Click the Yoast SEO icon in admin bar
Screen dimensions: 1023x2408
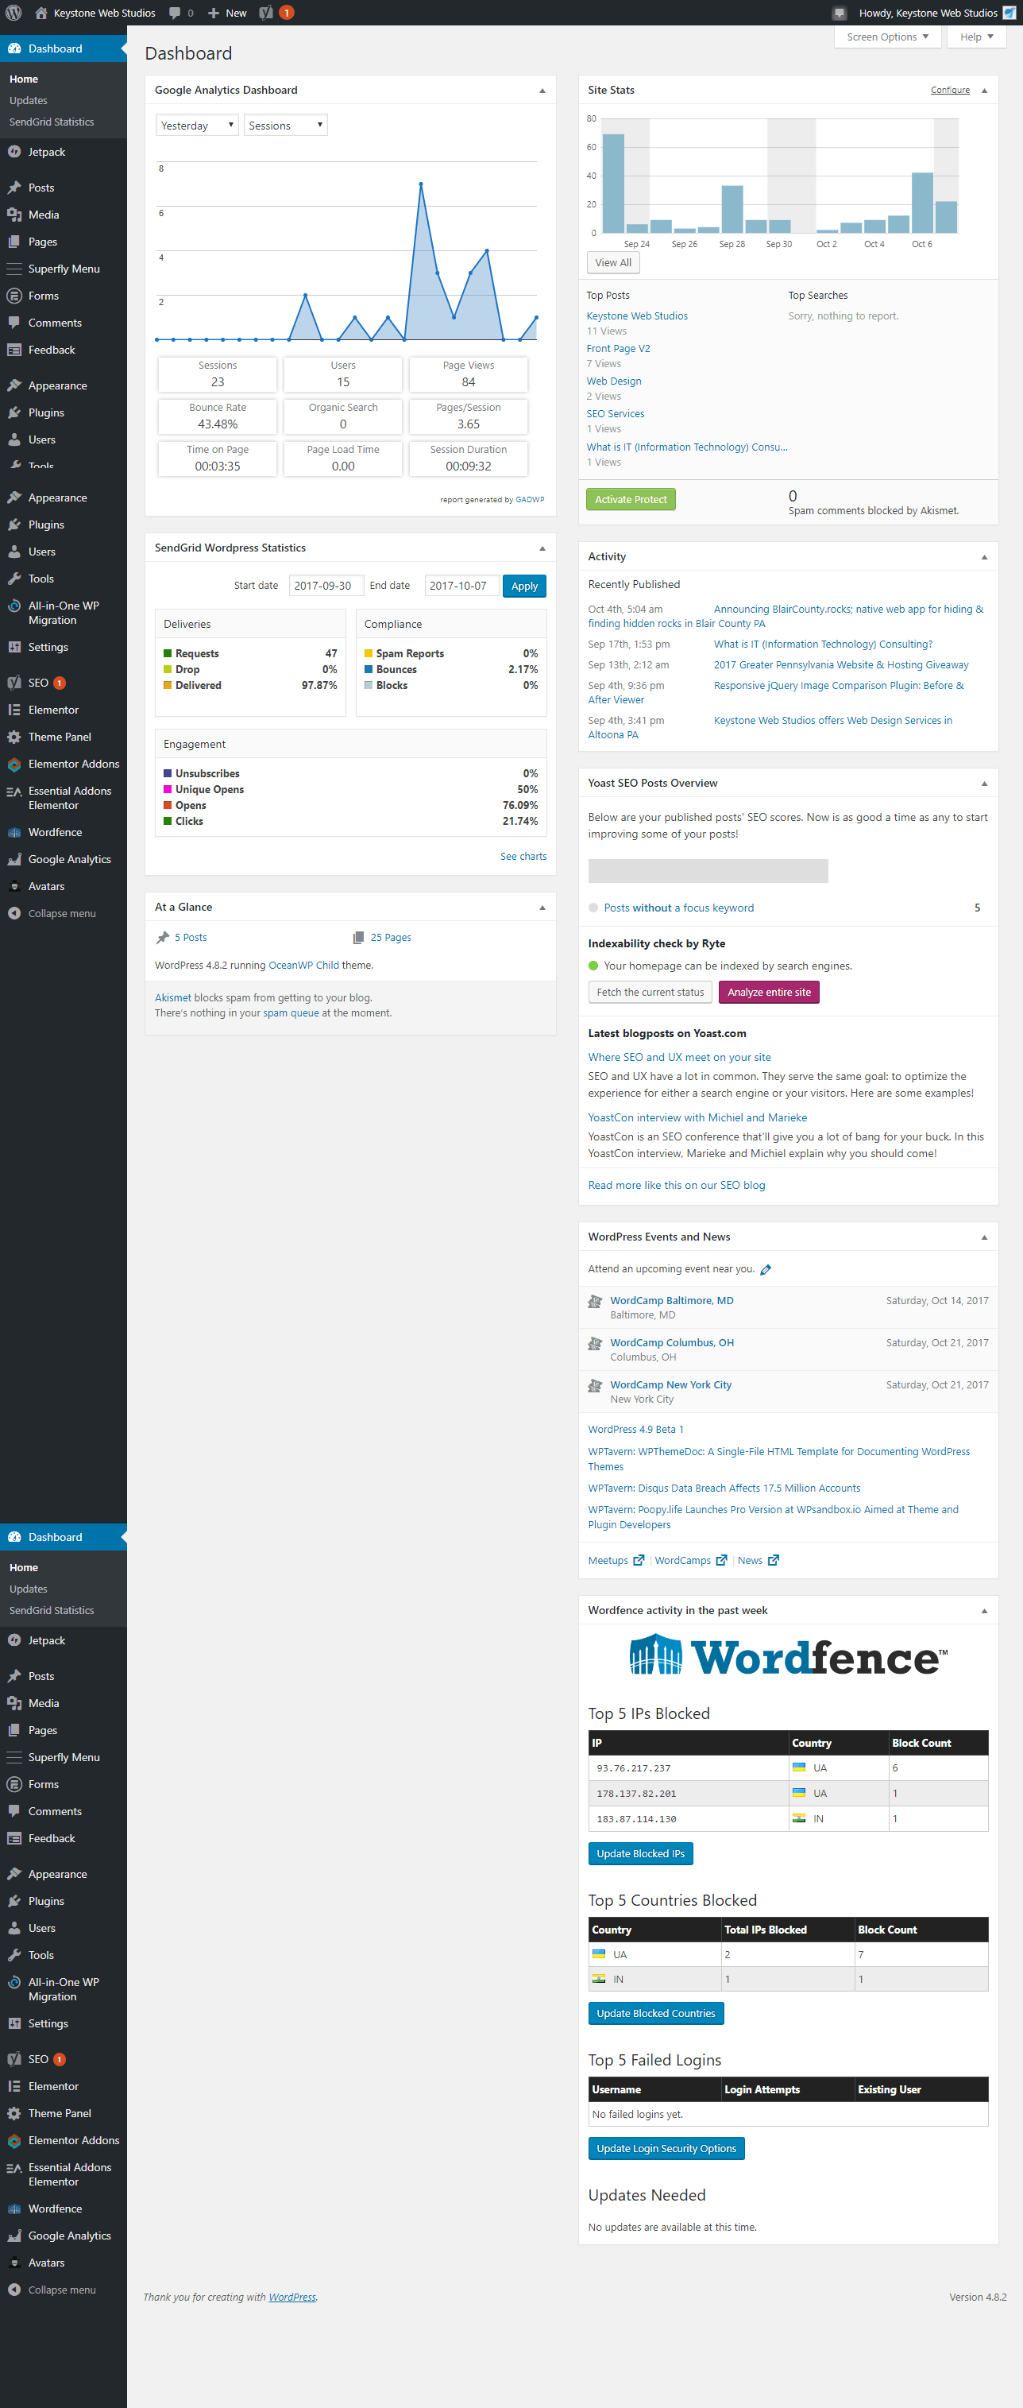[x=266, y=13]
